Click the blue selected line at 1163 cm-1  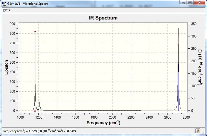click(x=35, y=71)
